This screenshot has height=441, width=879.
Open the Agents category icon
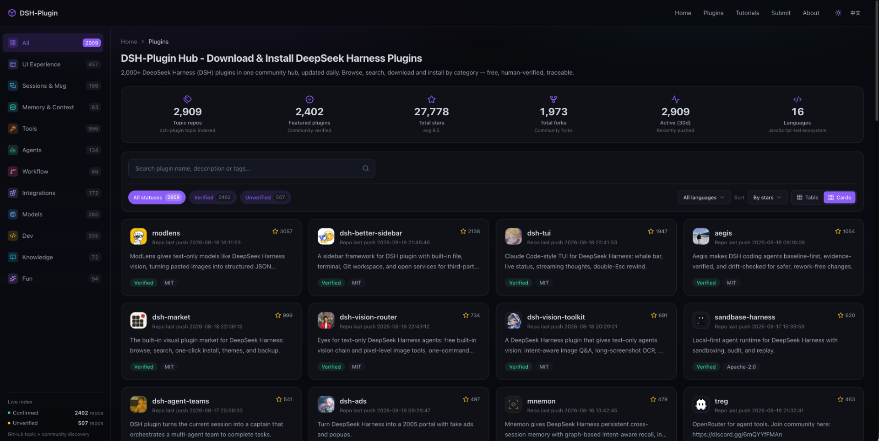pos(13,150)
